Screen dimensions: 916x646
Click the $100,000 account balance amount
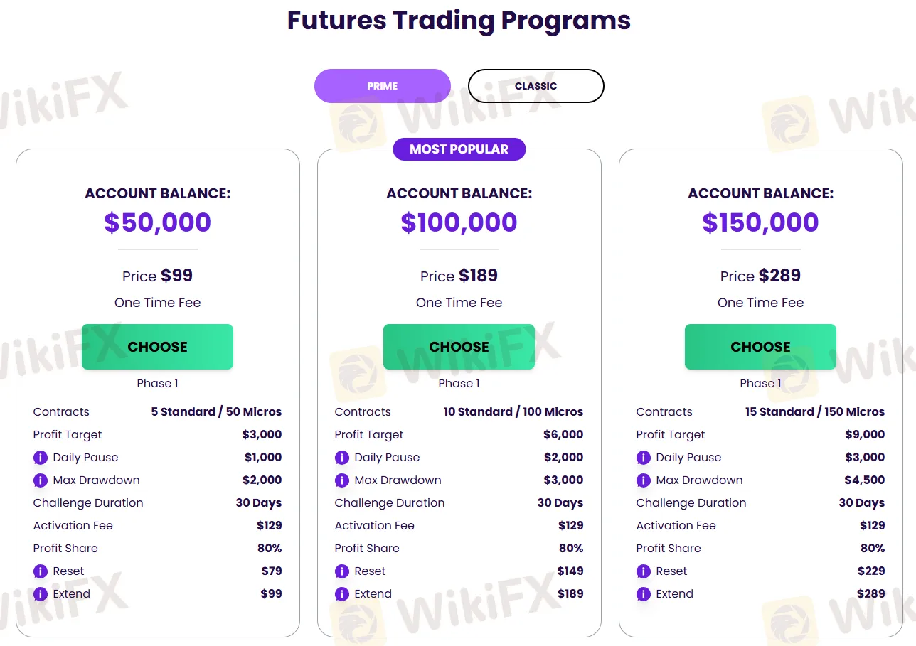tap(459, 222)
